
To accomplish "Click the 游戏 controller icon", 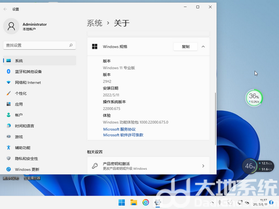I will pos(9,137).
